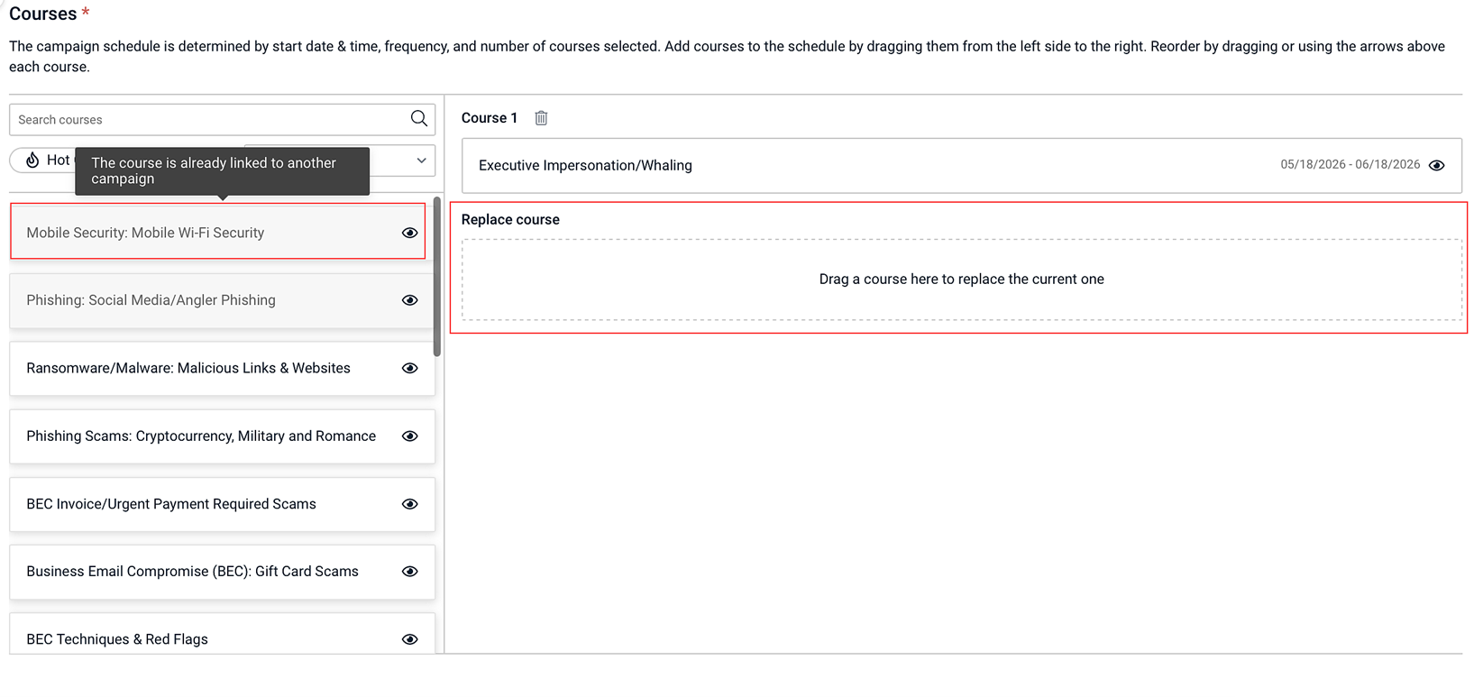Image resolution: width=1474 pixels, height=697 pixels.
Task: Preview Mobile Wi-Fi Security course
Action: coord(409,233)
